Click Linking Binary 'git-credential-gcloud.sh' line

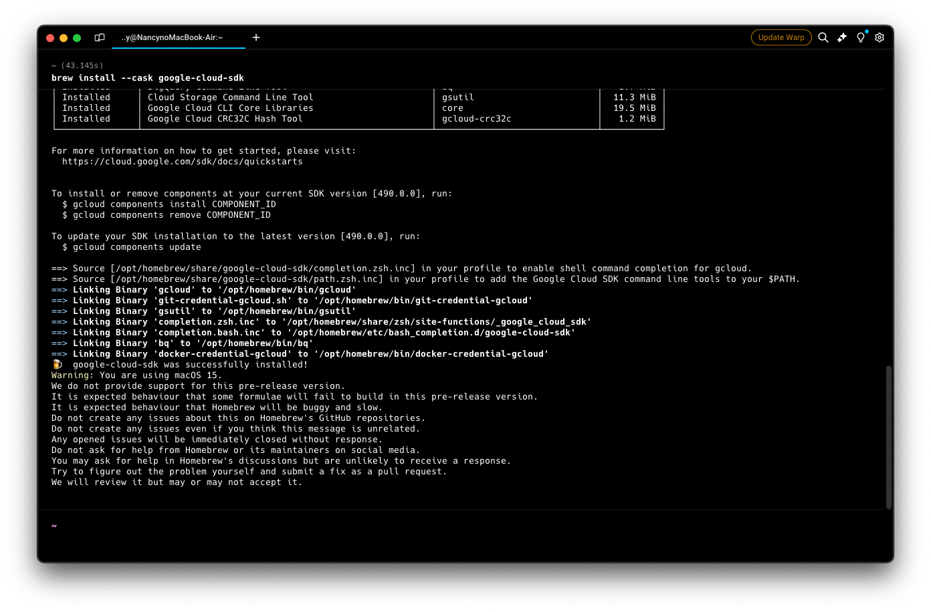click(292, 301)
